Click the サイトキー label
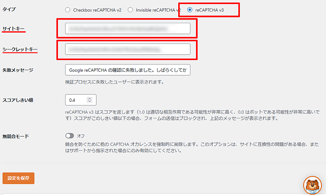 point(13,29)
